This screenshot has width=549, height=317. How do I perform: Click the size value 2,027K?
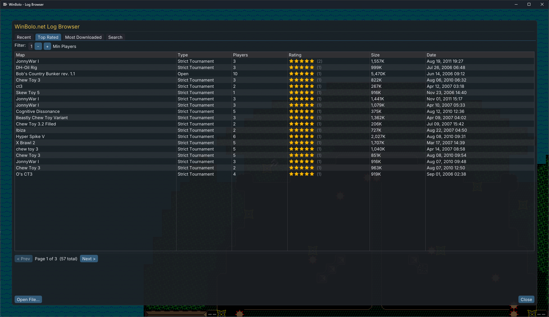tap(378, 137)
